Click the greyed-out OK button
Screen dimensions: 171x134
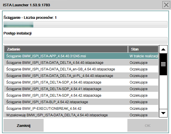coord(147,125)
